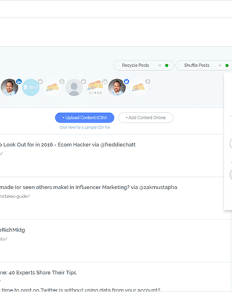The height and width of the screenshot is (292, 232).
Task: Open the sample CSV file link
Action: click(85, 127)
